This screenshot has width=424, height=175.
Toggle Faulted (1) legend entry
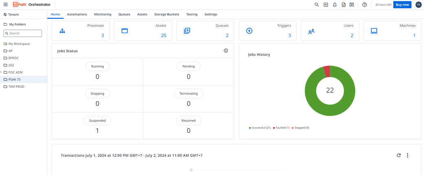click(x=281, y=127)
